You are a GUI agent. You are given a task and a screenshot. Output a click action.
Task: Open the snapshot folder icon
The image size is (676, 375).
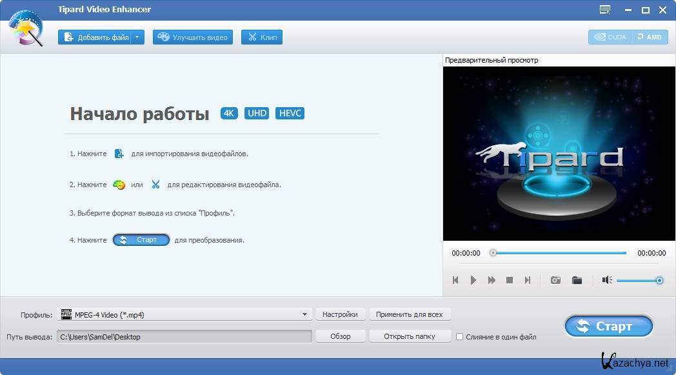pyautogui.click(x=577, y=280)
